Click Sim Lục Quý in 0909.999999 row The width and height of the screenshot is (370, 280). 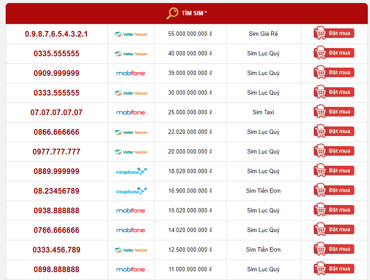pyautogui.click(x=263, y=73)
